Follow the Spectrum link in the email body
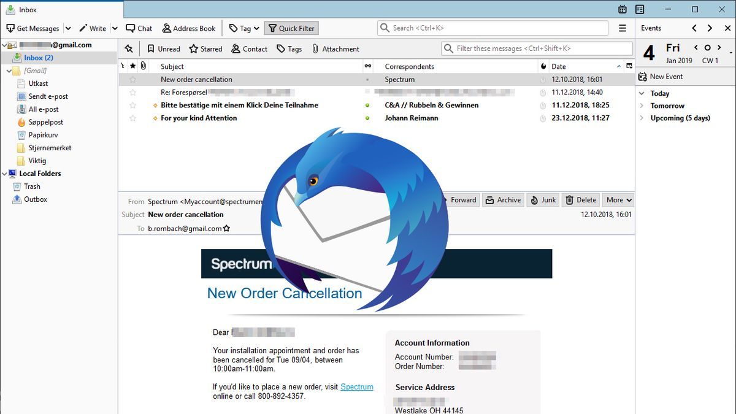This screenshot has width=736, height=414. [357, 387]
